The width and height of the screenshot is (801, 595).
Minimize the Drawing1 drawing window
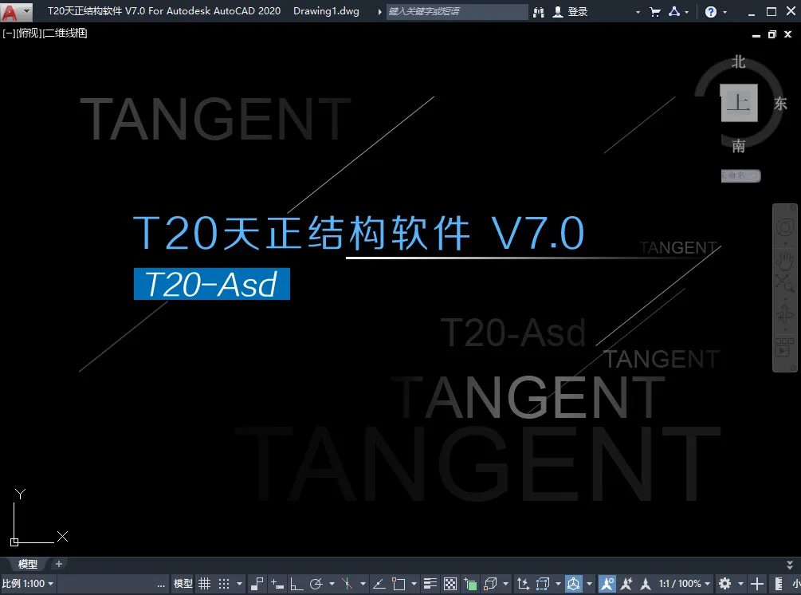pos(756,35)
